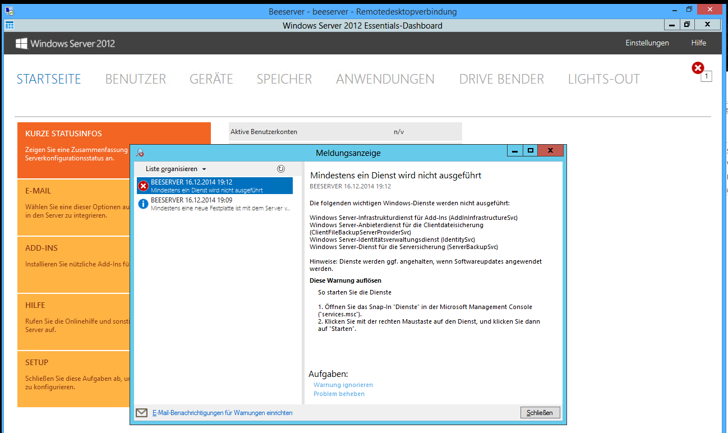Select the SETUP panel on start page
This screenshot has height=433, width=728.
[73, 379]
